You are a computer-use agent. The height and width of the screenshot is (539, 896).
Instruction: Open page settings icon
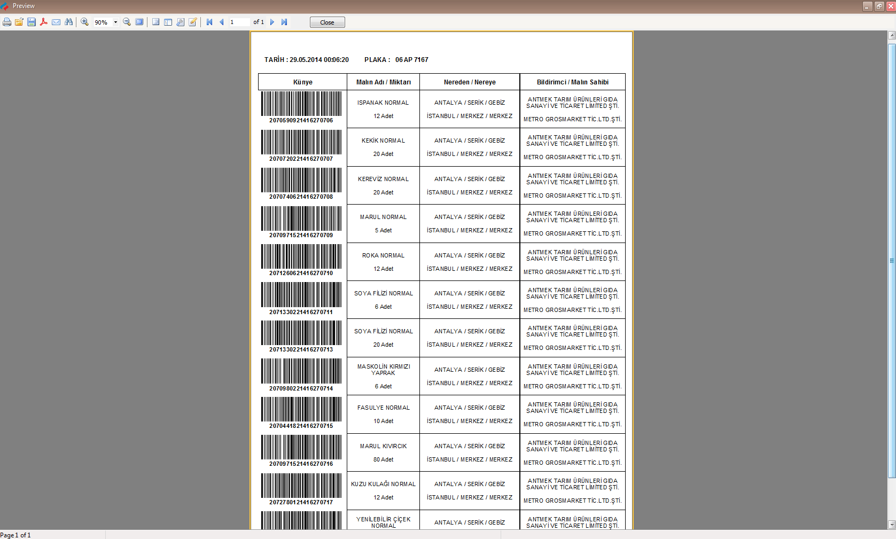tap(180, 22)
